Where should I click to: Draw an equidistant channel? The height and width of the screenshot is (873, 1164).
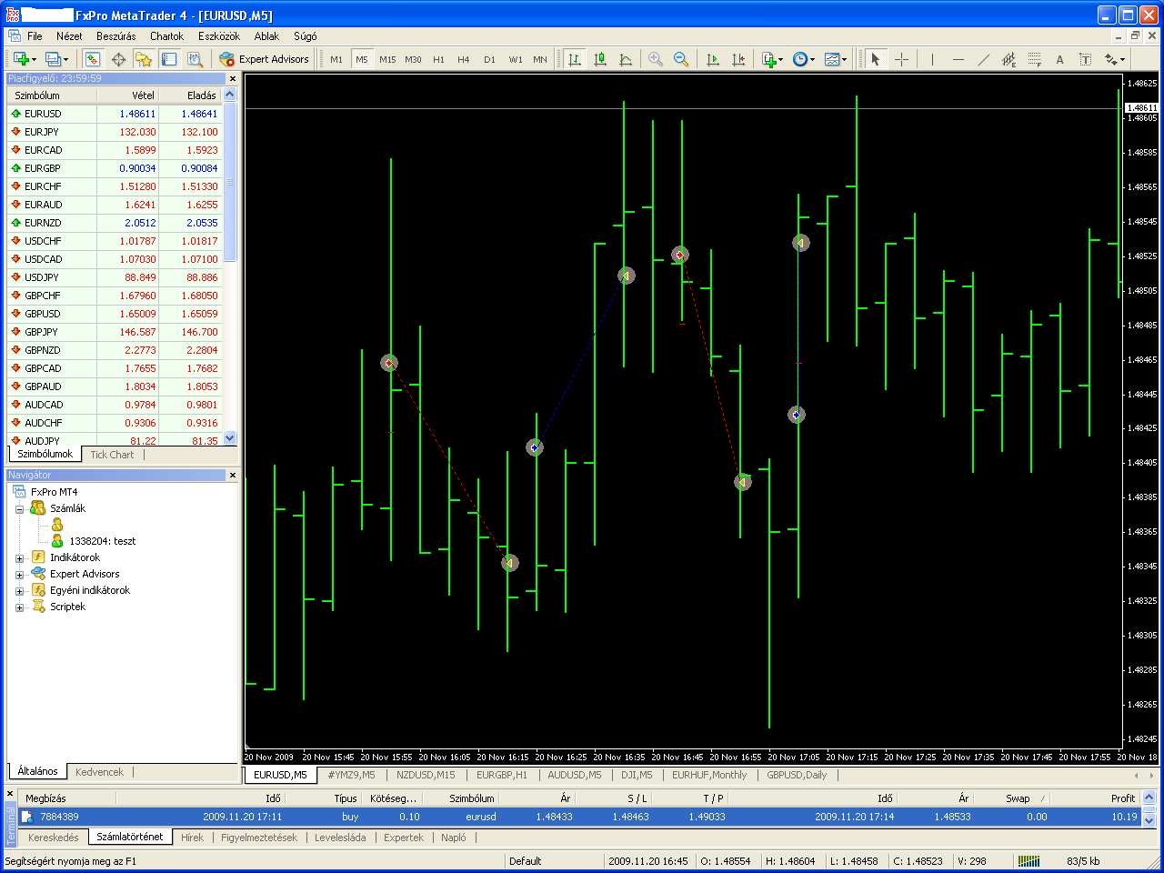point(1008,59)
